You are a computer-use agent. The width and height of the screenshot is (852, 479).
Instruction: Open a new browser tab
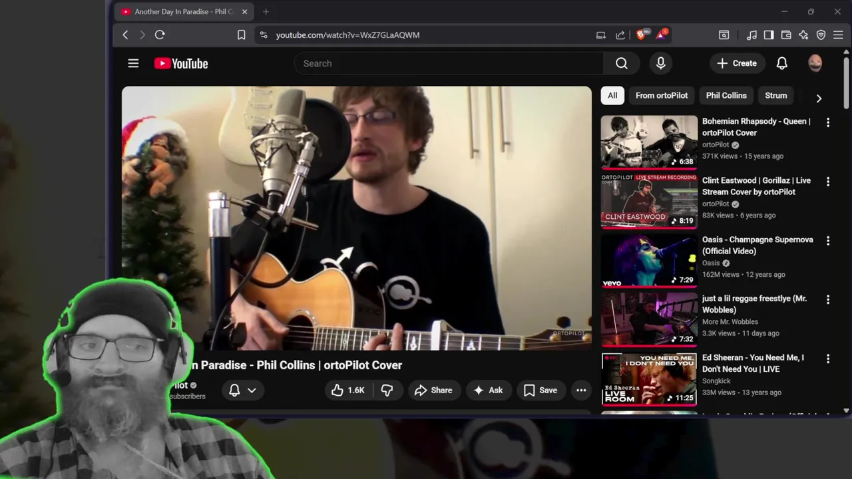[x=266, y=11]
